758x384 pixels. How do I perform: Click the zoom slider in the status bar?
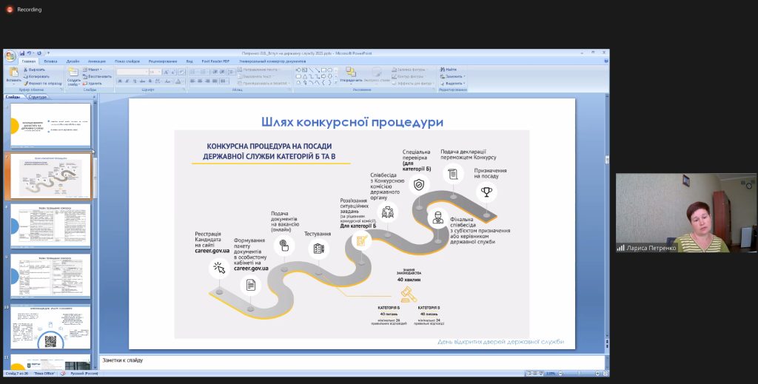[577, 374]
